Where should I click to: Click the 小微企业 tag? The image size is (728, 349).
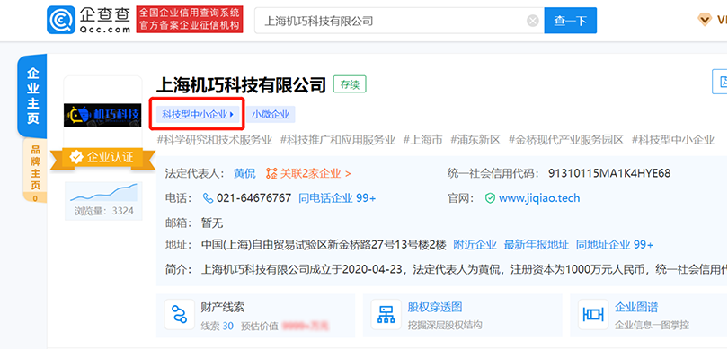pos(271,115)
